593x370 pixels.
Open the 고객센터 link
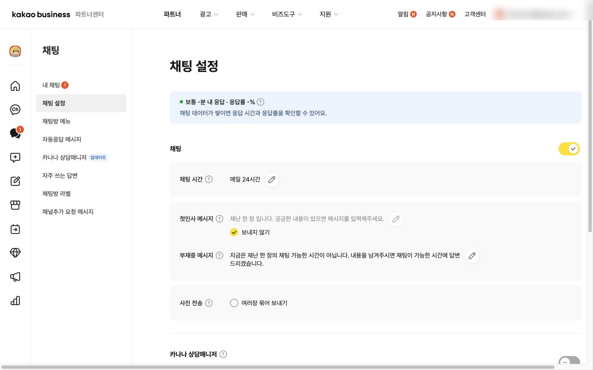pos(475,14)
